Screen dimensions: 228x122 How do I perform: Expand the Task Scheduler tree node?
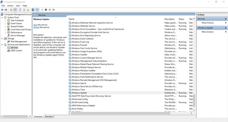(x=5, y=20)
